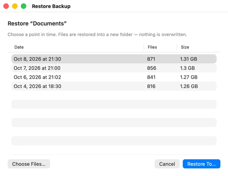Minimize the Restore Backup window
Screen dimensions: 228x176
tap(15, 6)
